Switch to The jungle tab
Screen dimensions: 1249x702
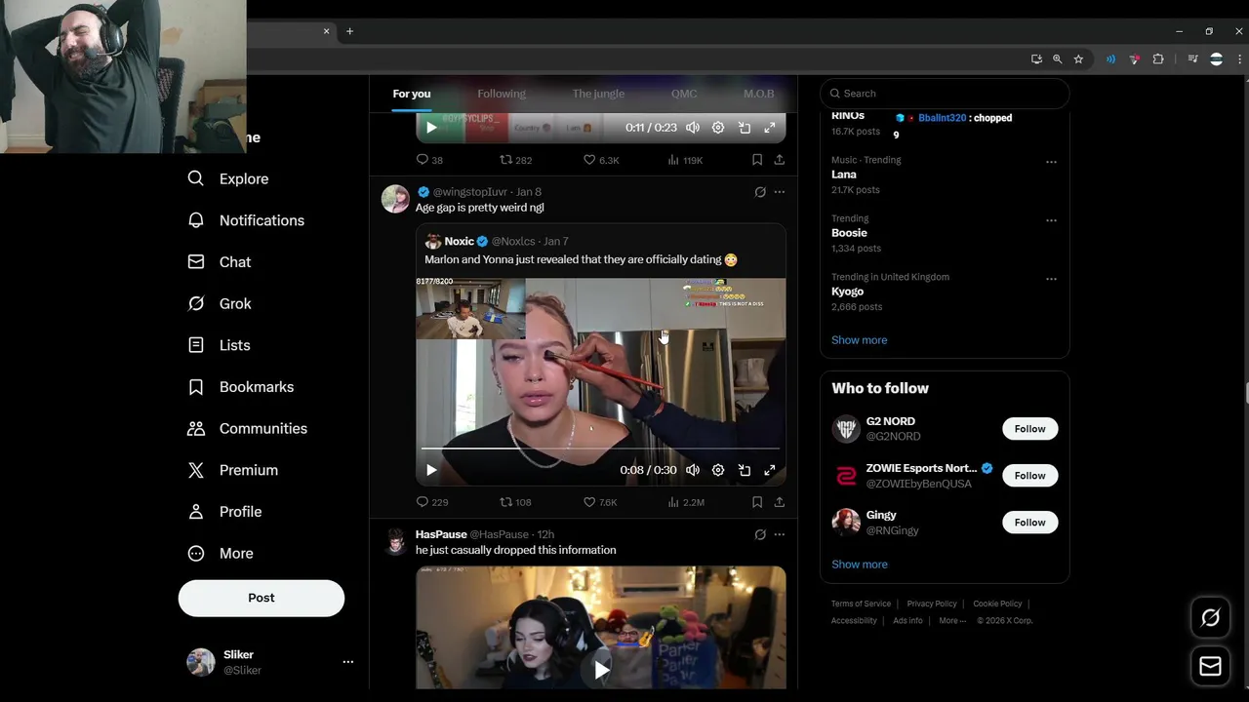coord(598,94)
